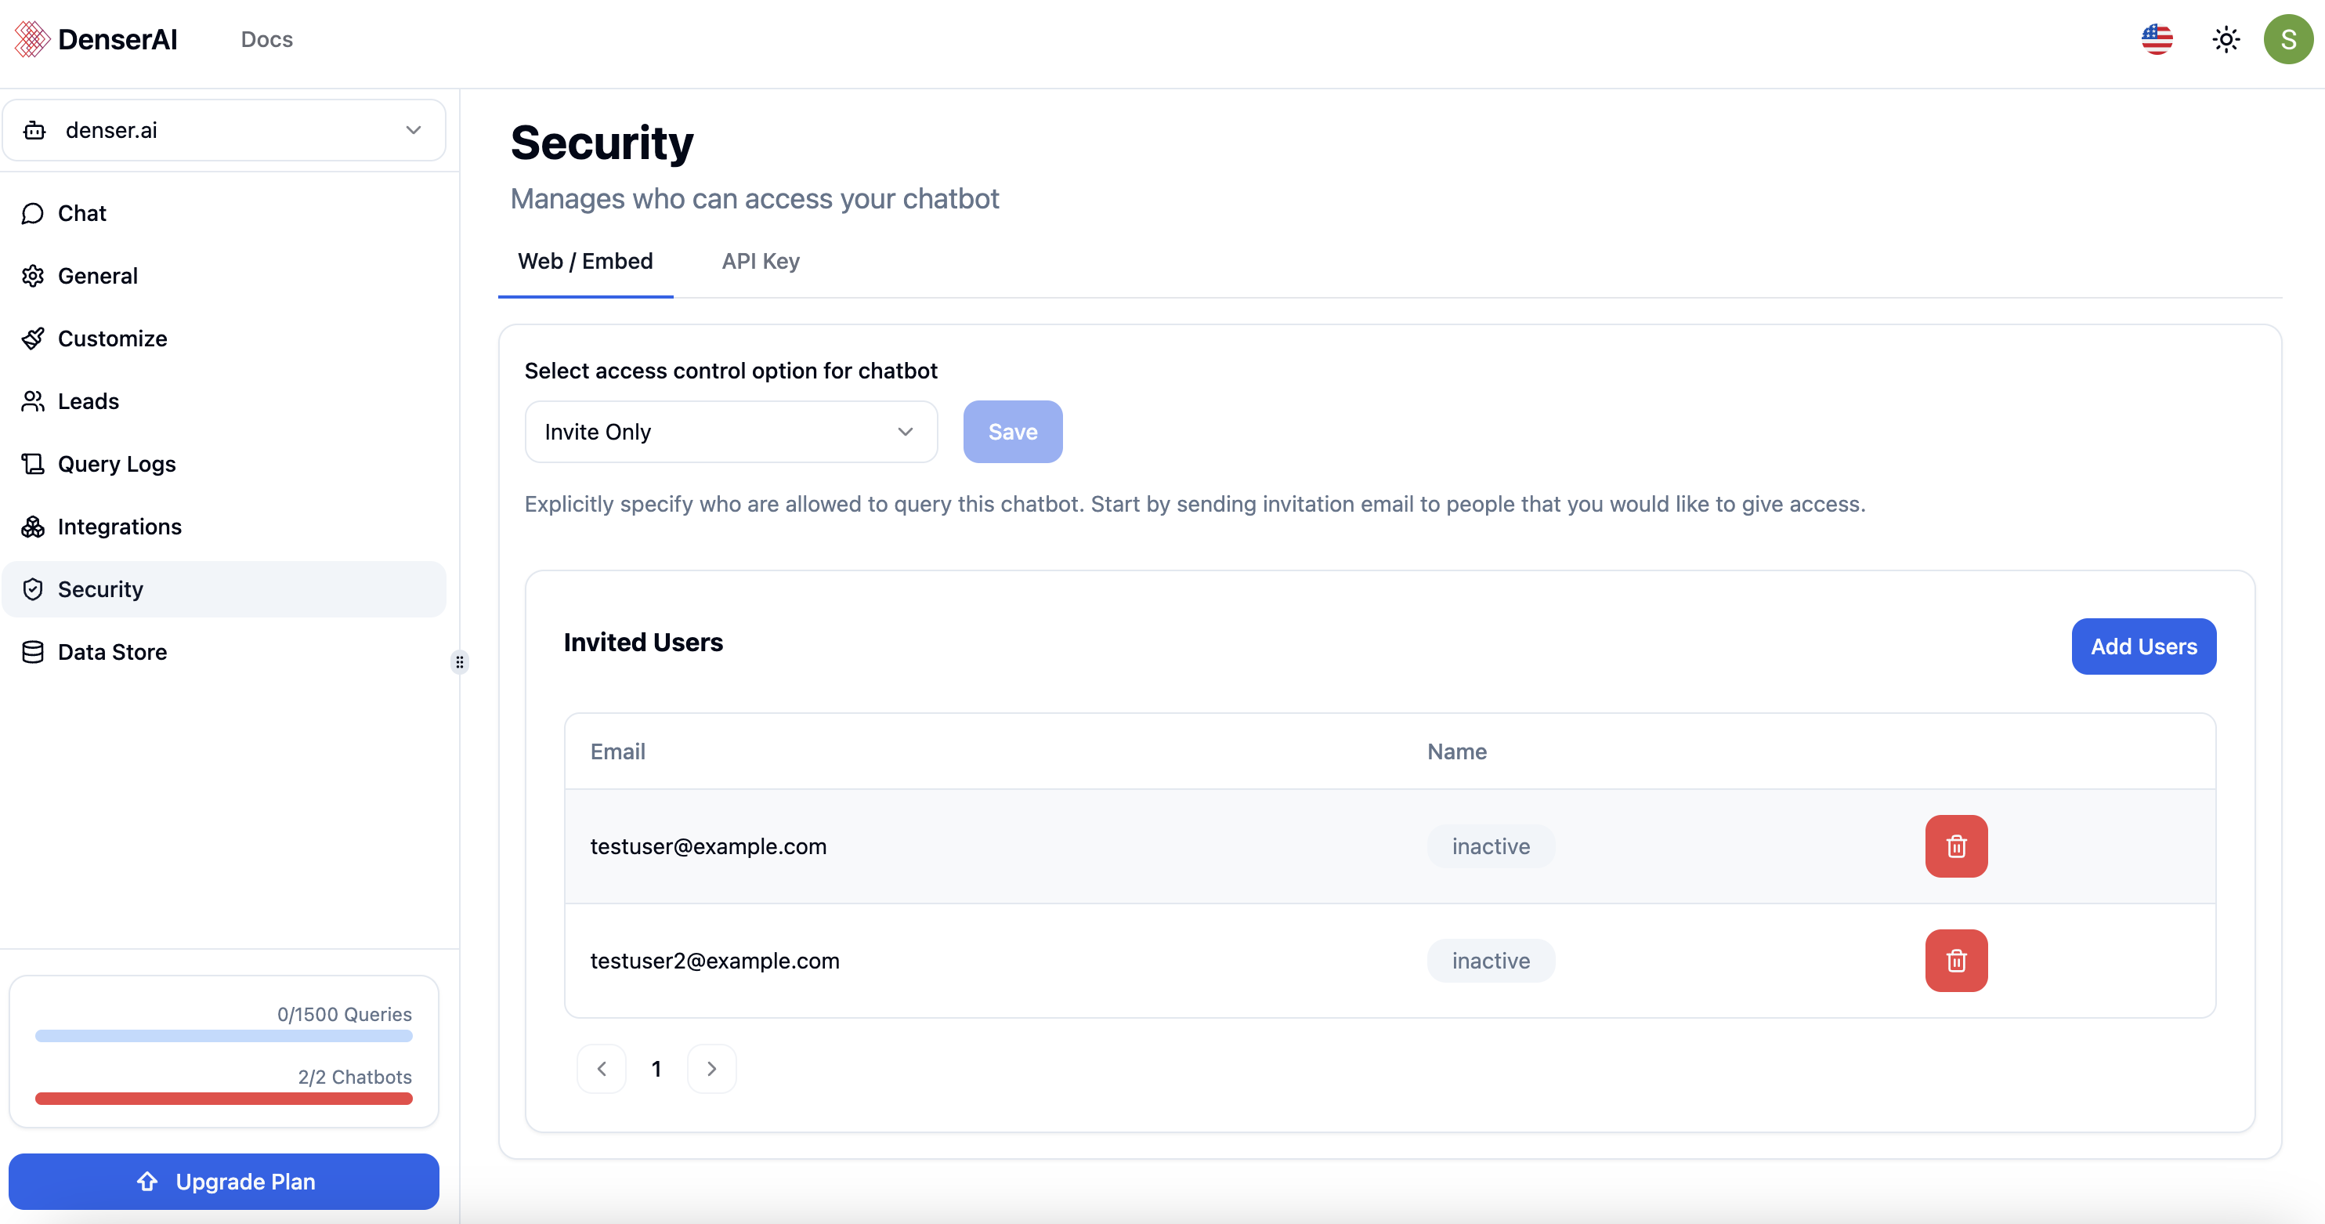Viewport: 2325px width, 1224px height.
Task: Open Query Logs panel
Action: (x=117, y=463)
